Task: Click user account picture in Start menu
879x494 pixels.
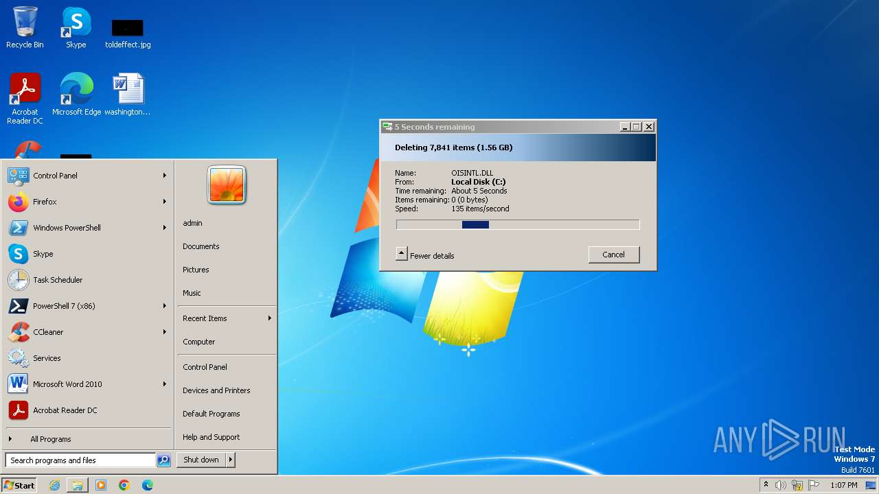Action: coord(227,185)
